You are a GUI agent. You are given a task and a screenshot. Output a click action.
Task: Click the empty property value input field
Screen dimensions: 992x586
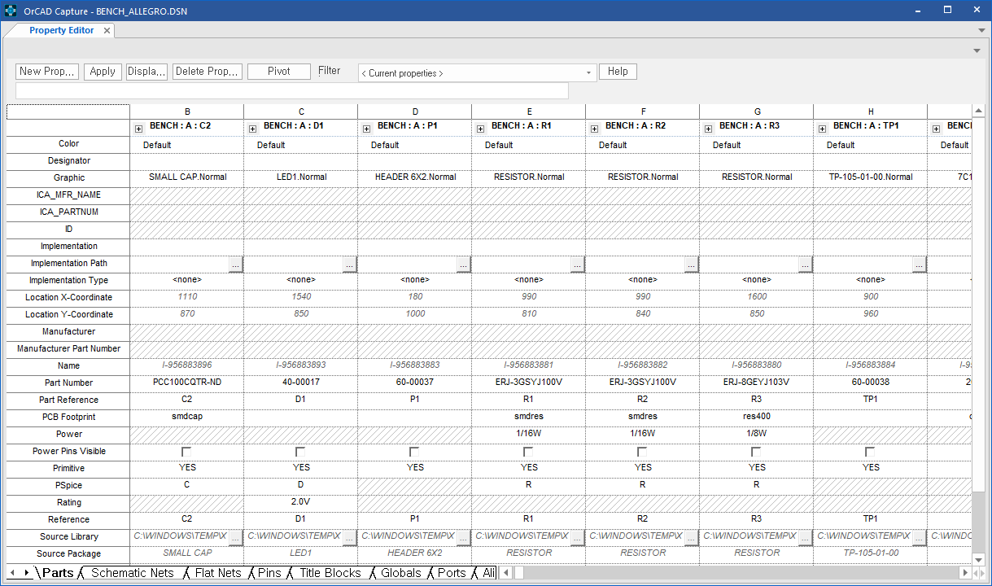[x=292, y=90]
